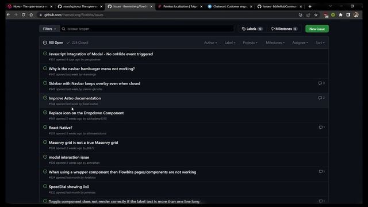
Task: Switch to the novuhq/novu GitHub tab
Action: click(x=80, y=6)
